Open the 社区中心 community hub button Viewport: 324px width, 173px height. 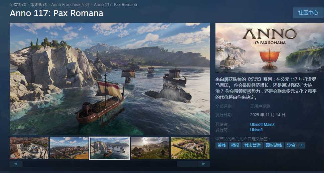tap(308, 13)
